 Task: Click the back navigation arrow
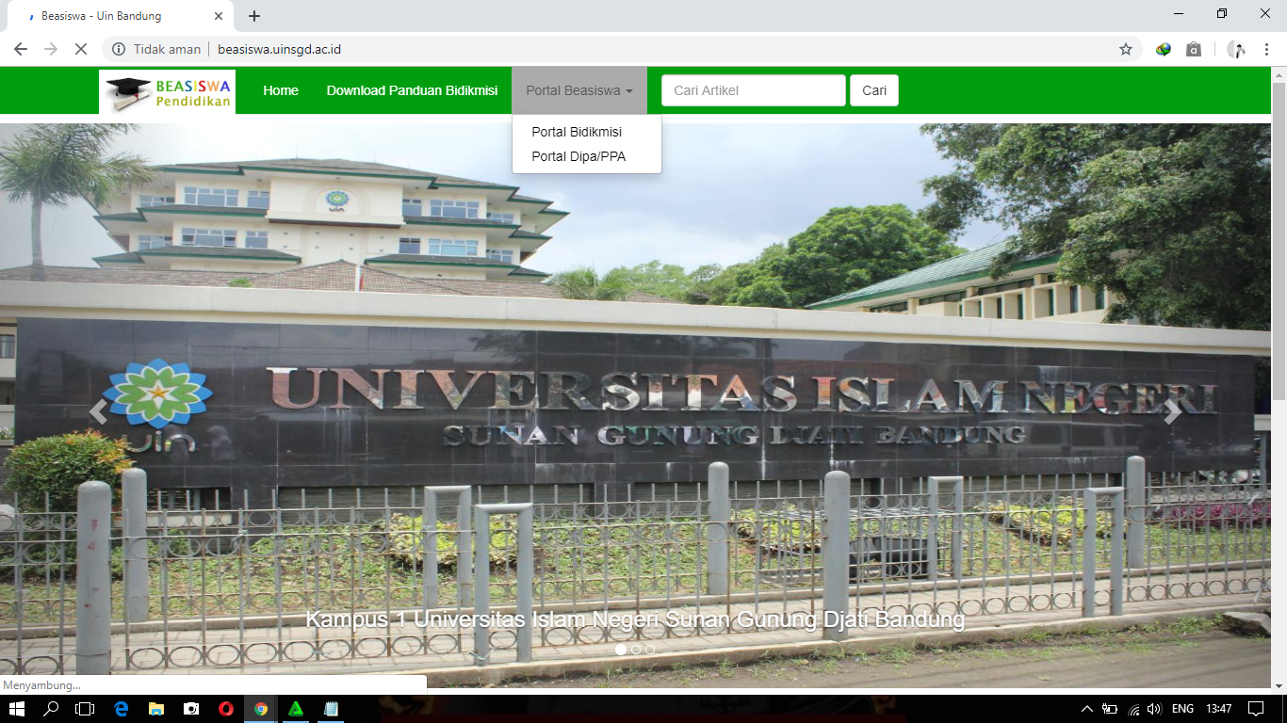[20, 48]
